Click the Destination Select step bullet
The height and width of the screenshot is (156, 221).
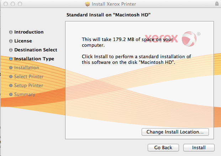[x=11, y=50]
